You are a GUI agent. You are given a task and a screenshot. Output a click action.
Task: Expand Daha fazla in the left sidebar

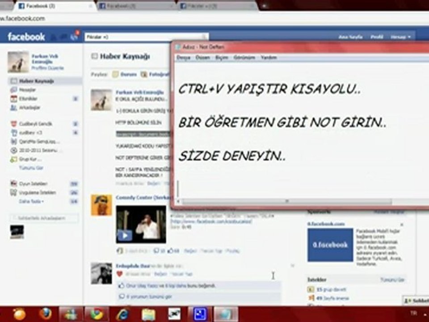tap(31, 201)
